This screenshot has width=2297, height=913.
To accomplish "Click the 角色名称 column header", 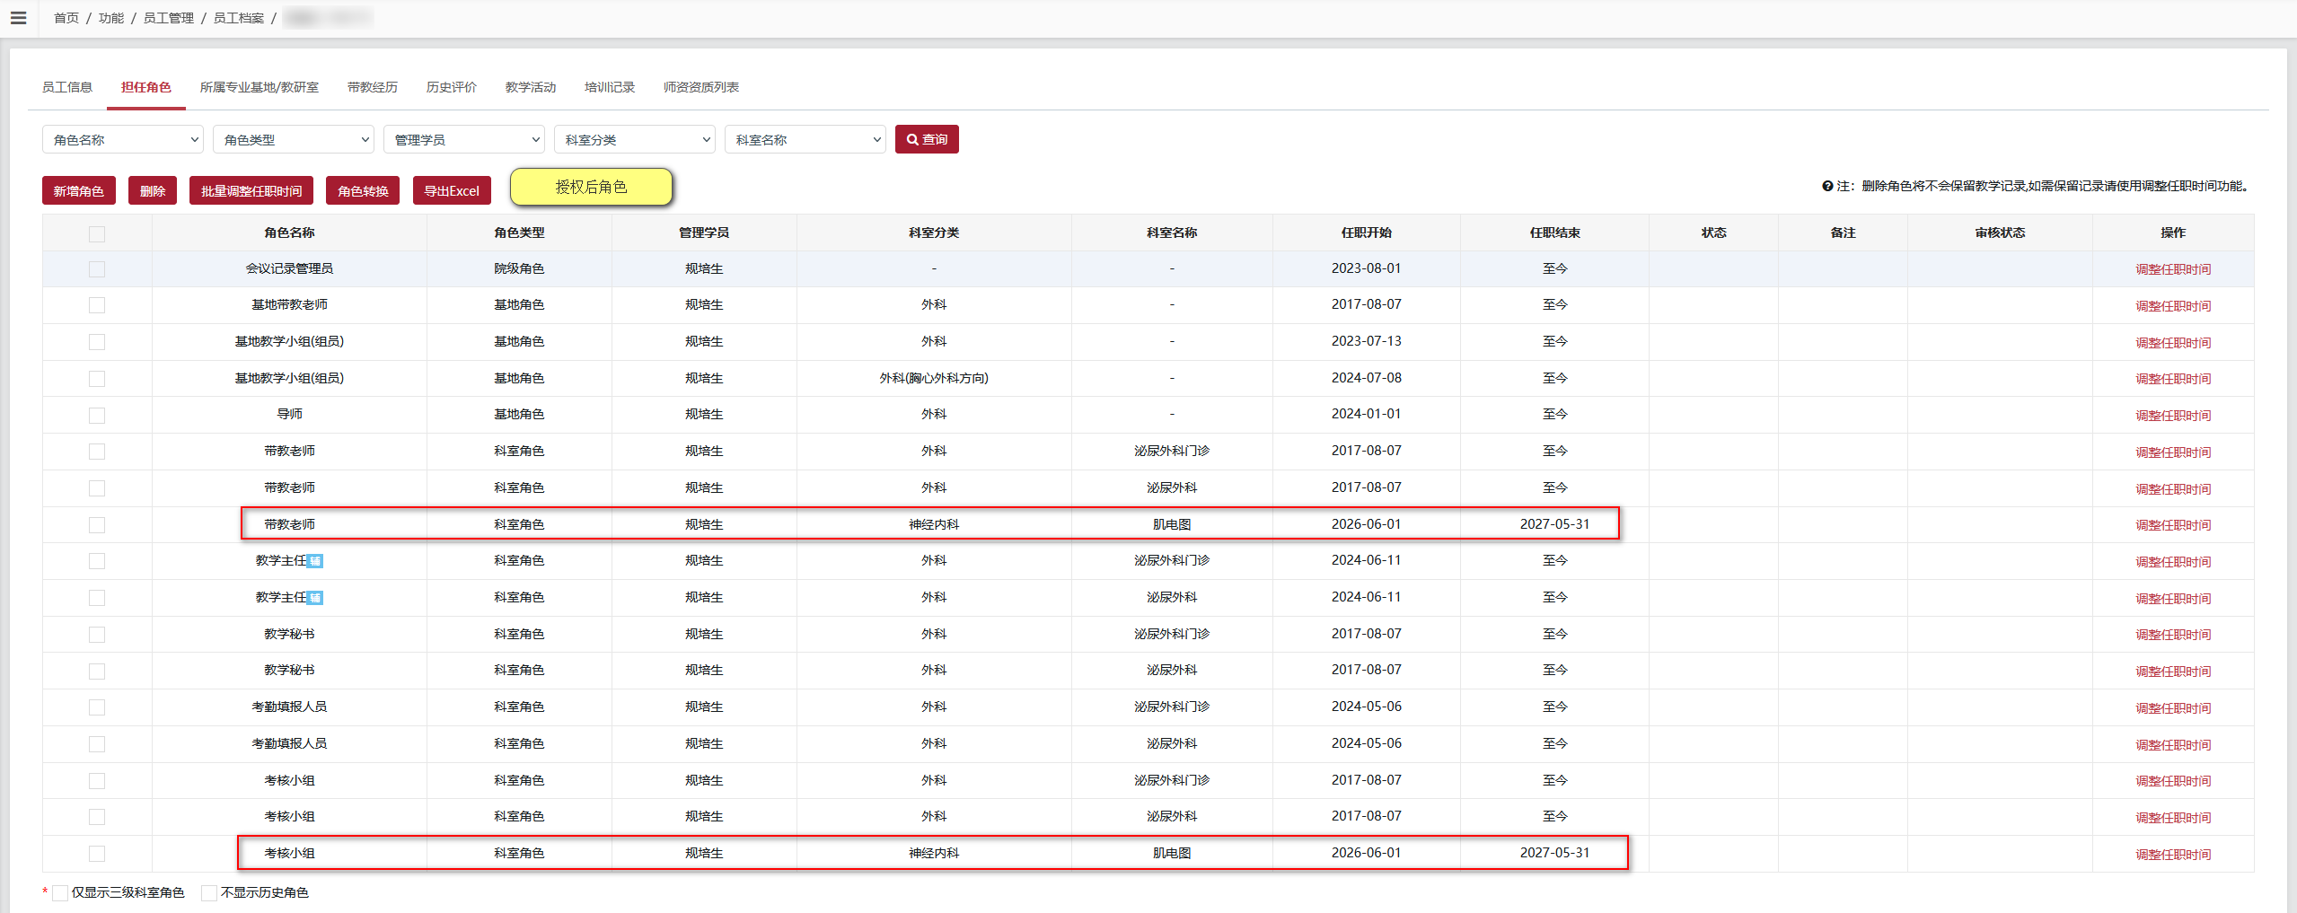I will pyautogui.click(x=289, y=233).
